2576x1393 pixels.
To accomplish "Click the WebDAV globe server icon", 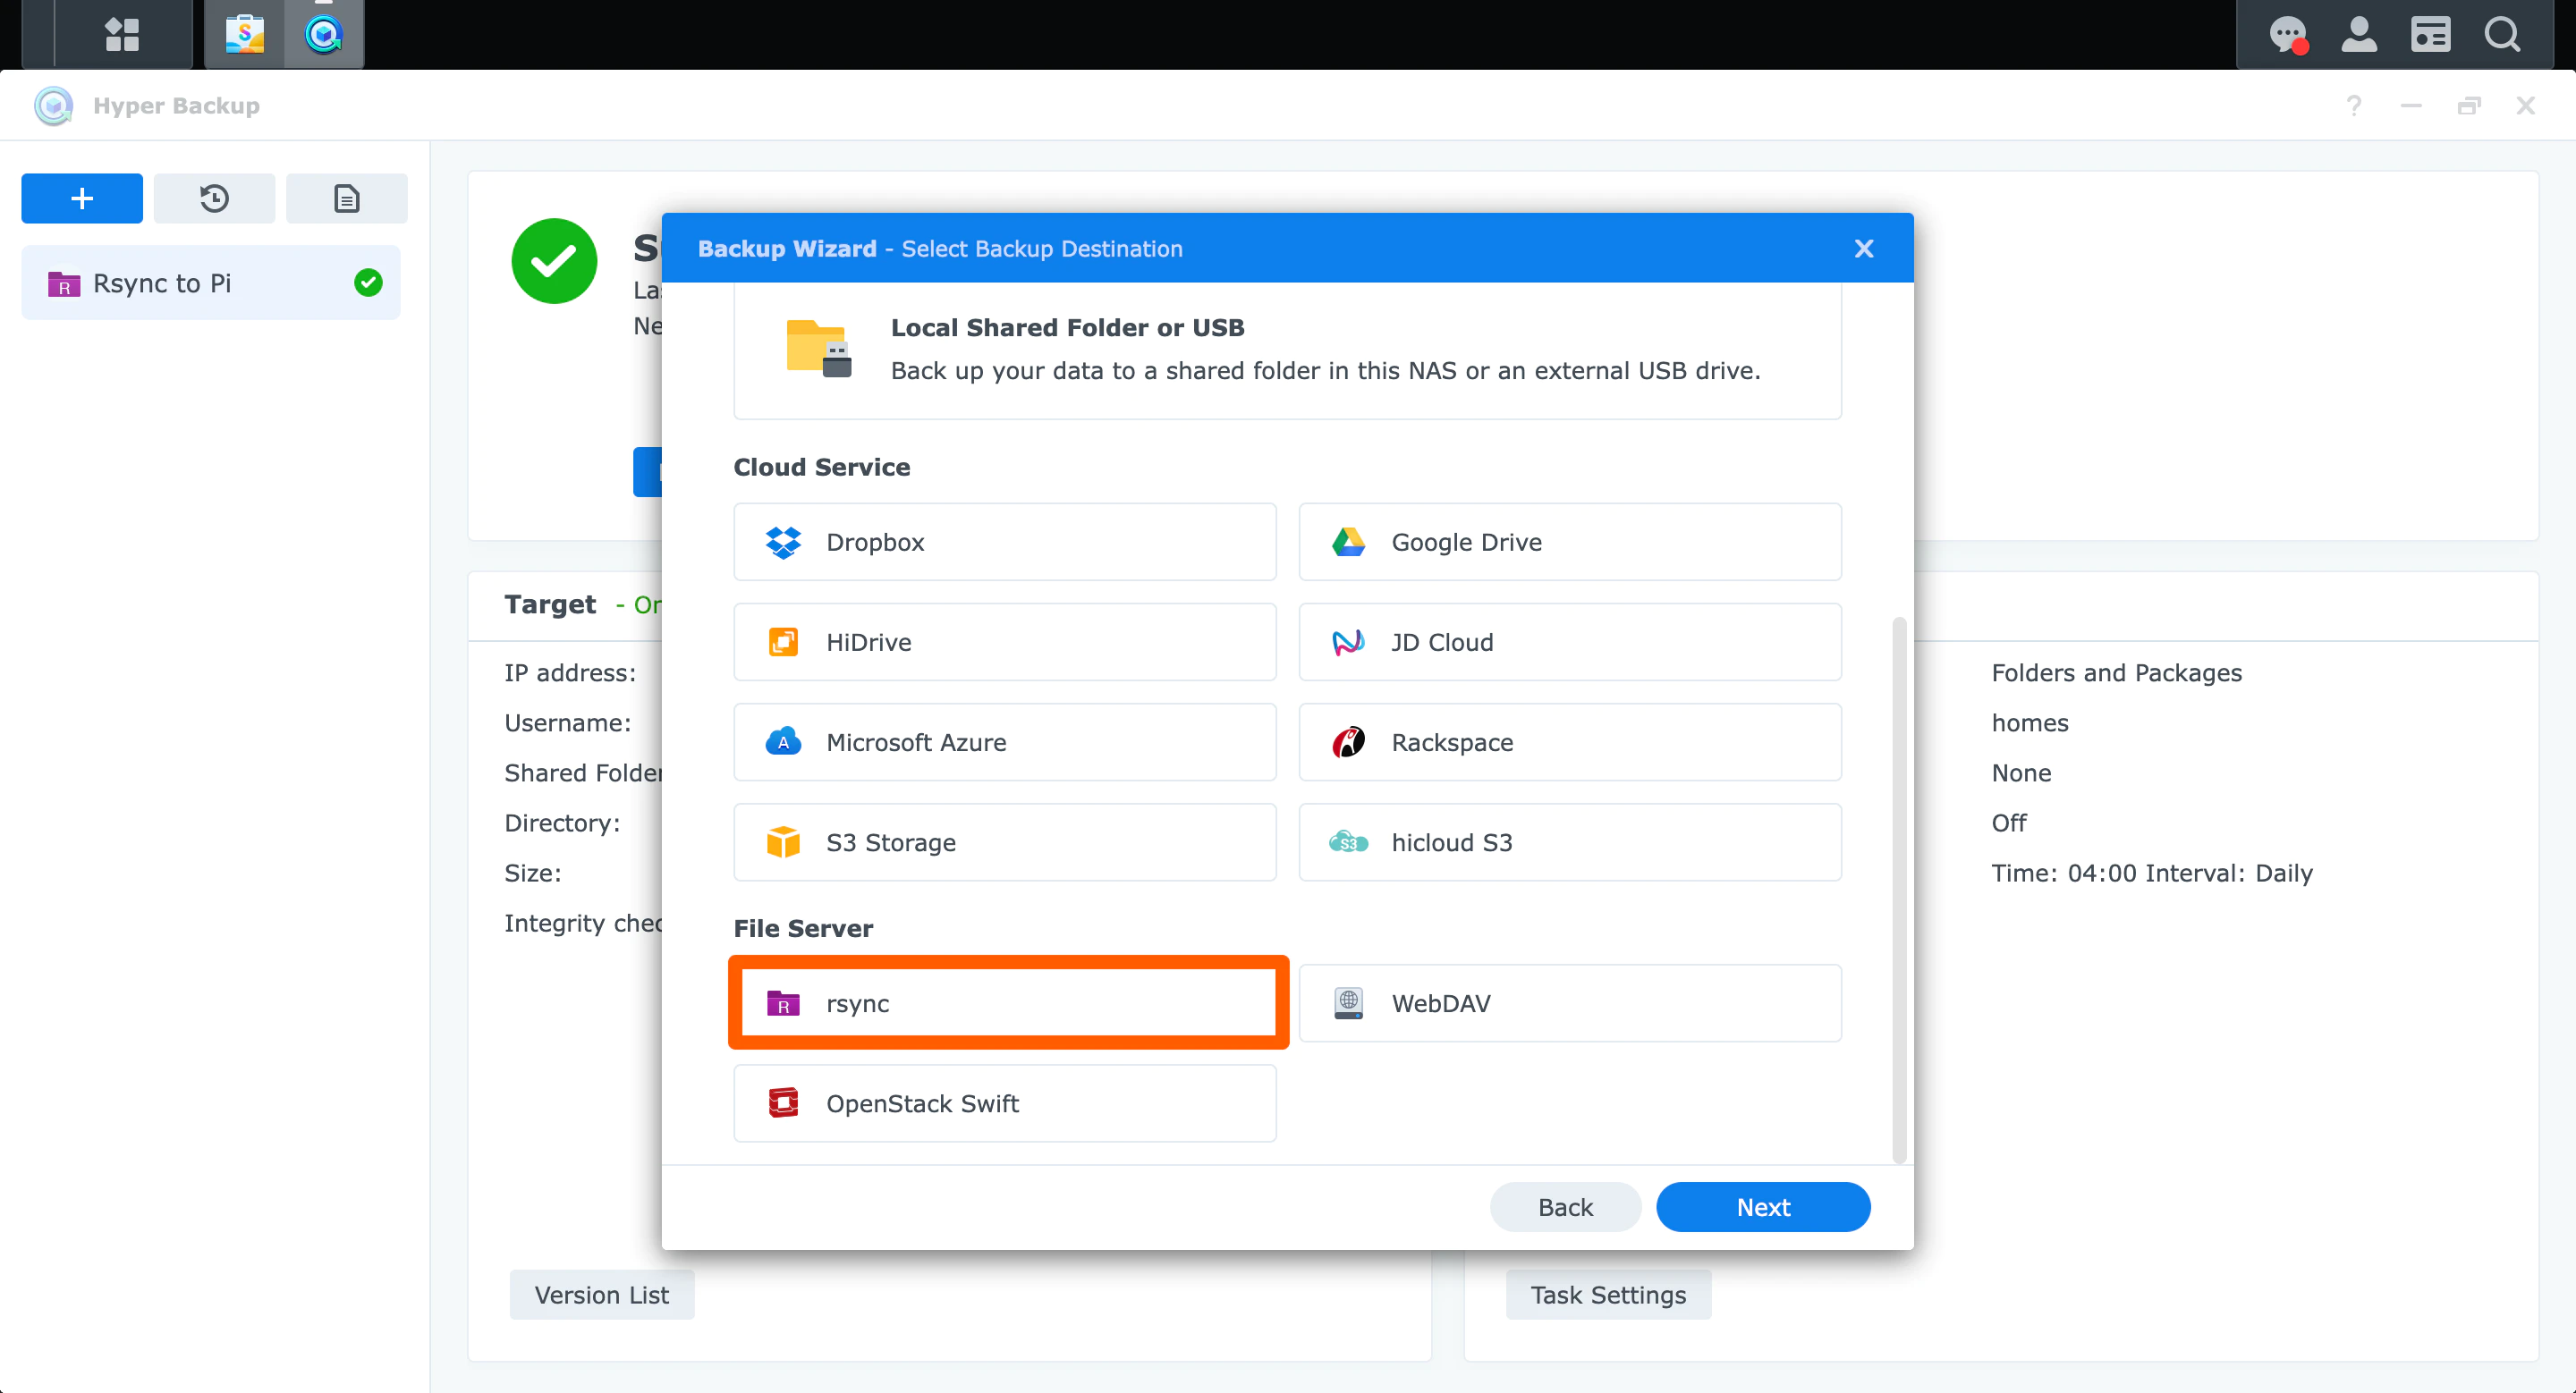I will click(1348, 1002).
